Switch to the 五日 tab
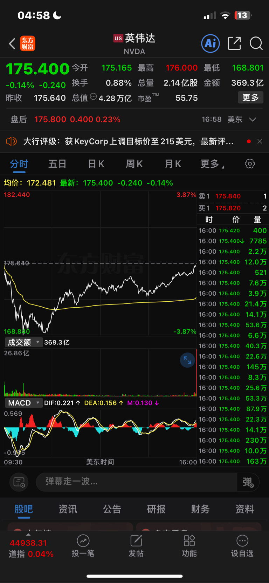 coord(57,164)
